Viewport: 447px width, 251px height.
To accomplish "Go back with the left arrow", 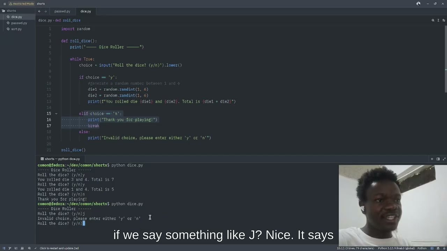I will point(39,11).
